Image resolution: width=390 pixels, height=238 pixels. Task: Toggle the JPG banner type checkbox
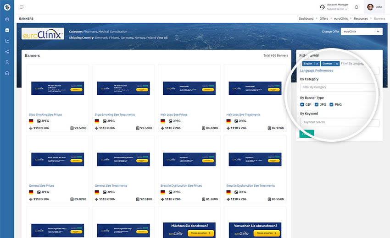pyautogui.click(x=317, y=104)
